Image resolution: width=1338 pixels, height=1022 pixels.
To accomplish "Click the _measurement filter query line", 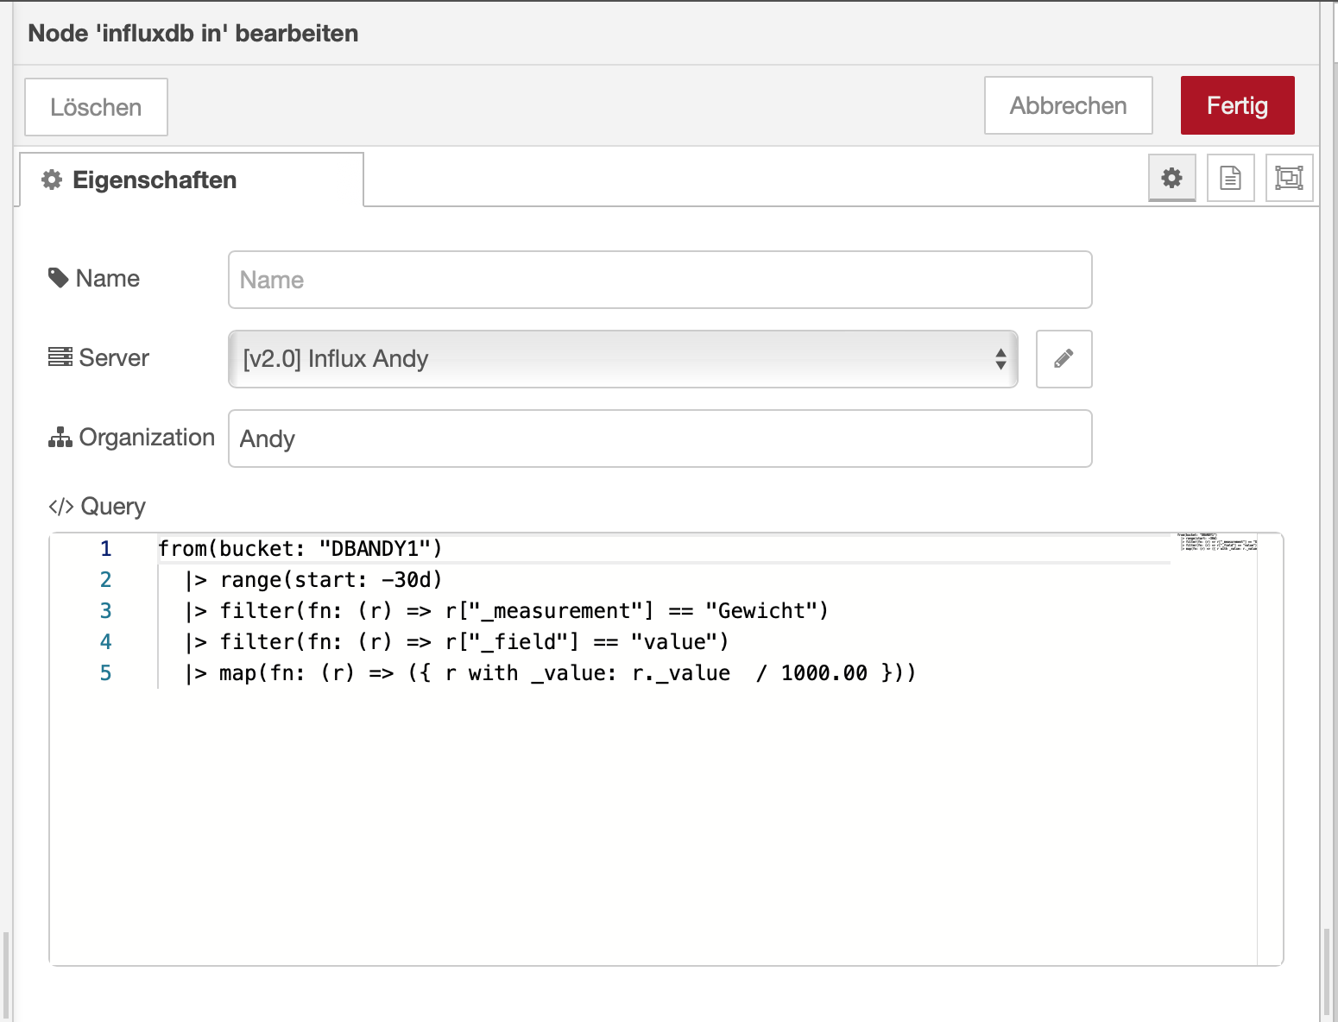I will pyautogui.click(x=507, y=611).
